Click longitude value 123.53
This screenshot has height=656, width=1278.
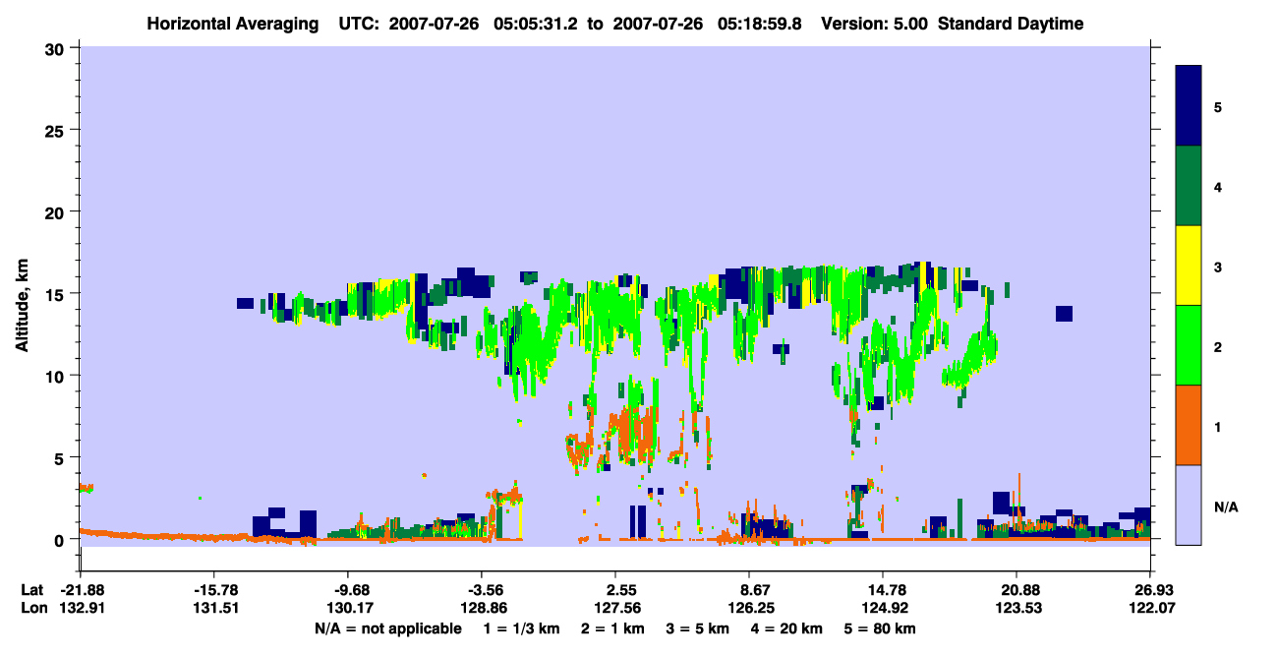pos(1017,608)
